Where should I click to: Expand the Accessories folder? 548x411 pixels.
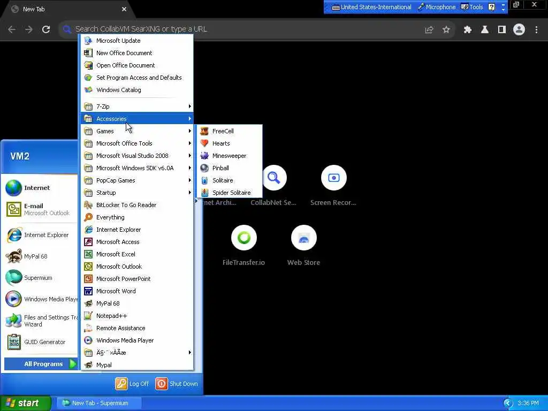(137, 119)
